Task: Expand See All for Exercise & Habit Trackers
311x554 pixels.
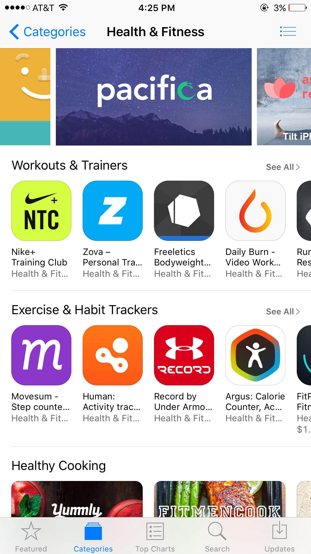Action: tap(283, 311)
